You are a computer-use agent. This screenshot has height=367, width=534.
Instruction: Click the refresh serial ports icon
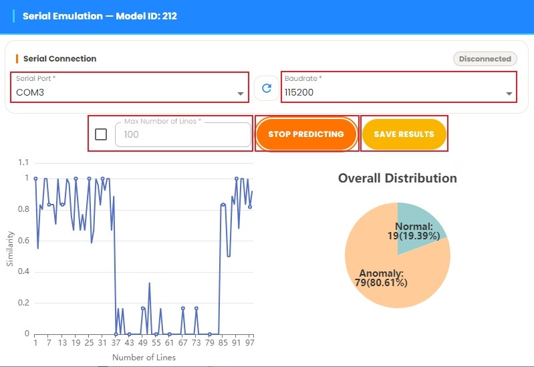coord(267,88)
